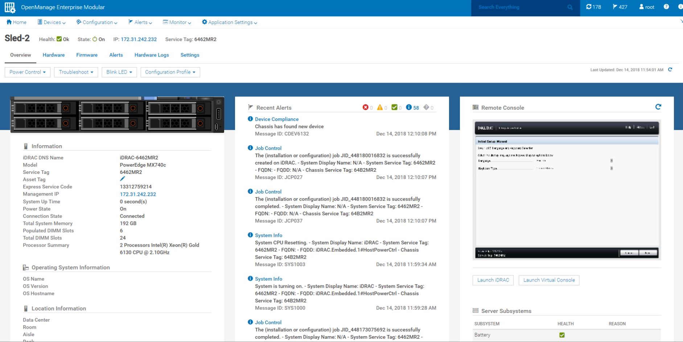Click the info icon beside Device Compliance

point(250,119)
